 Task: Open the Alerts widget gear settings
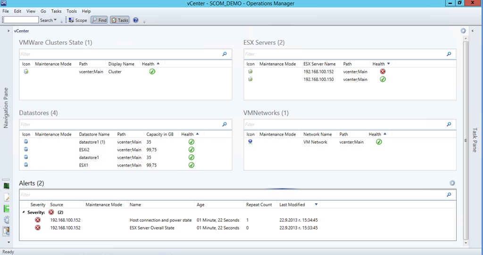click(452, 183)
